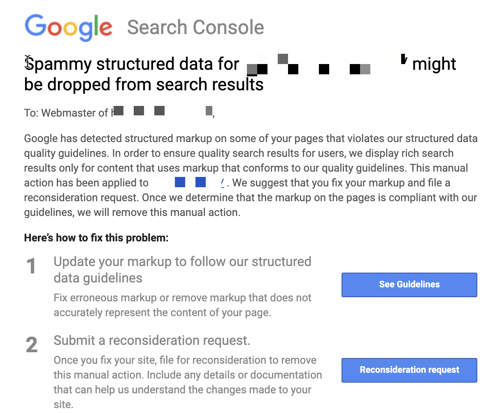Click the large step number 1

(31, 266)
